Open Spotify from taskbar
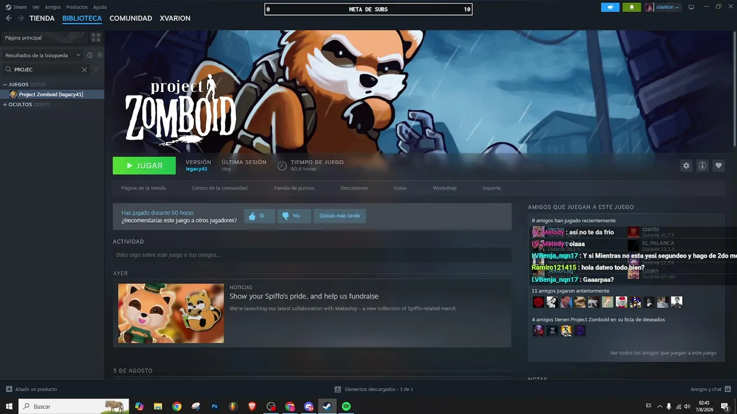Image resolution: width=737 pixels, height=414 pixels. coord(346,407)
